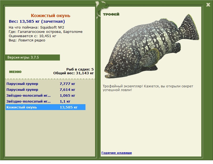Select Парусный групер weighing 7,777 кг

point(46,84)
